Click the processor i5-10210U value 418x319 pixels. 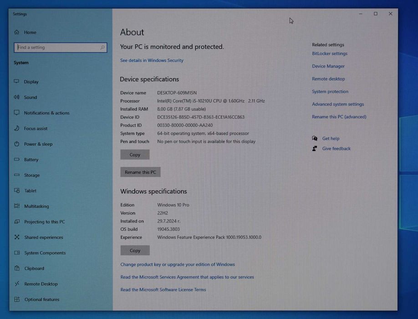[211, 101]
